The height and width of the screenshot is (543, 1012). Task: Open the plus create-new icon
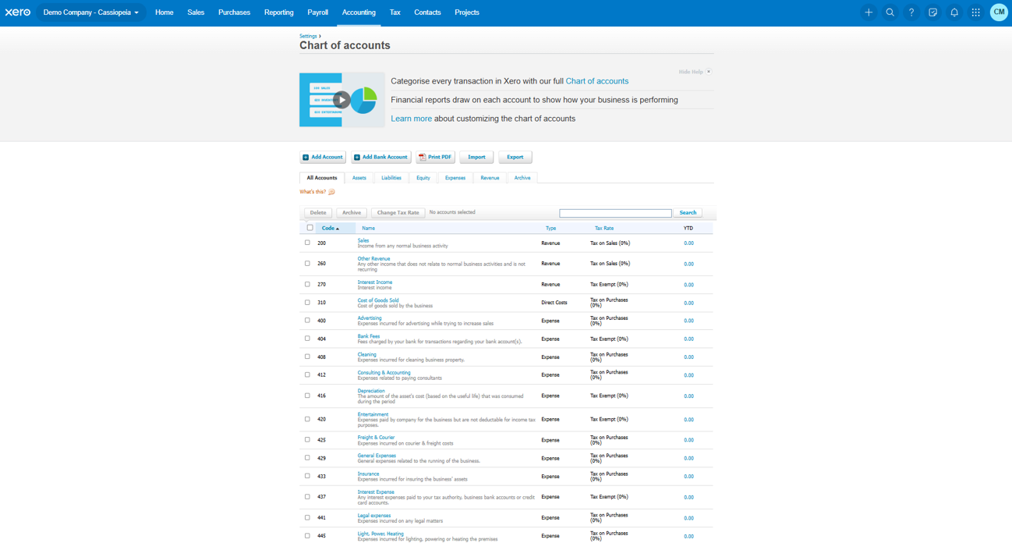click(869, 12)
